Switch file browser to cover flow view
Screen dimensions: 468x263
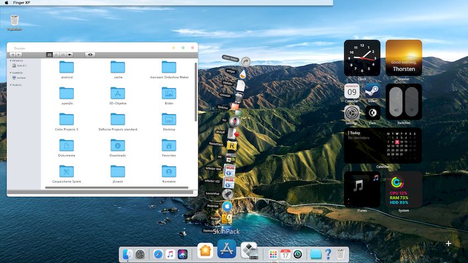(69, 55)
